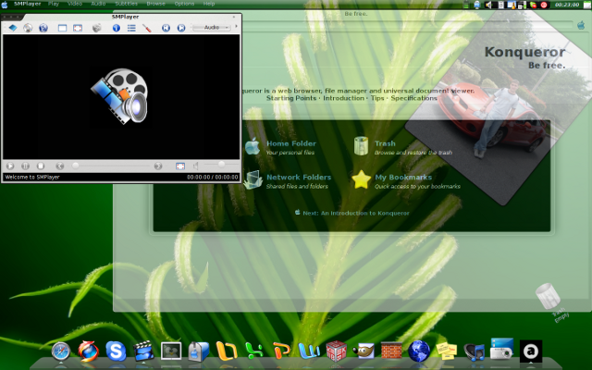Click the 'Welcome to SMPlayer' status text

pyautogui.click(x=32, y=177)
